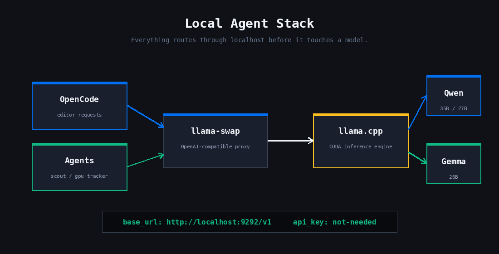Click the Local Agent Stack title
The image size is (499, 254).
[x=249, y=24]
